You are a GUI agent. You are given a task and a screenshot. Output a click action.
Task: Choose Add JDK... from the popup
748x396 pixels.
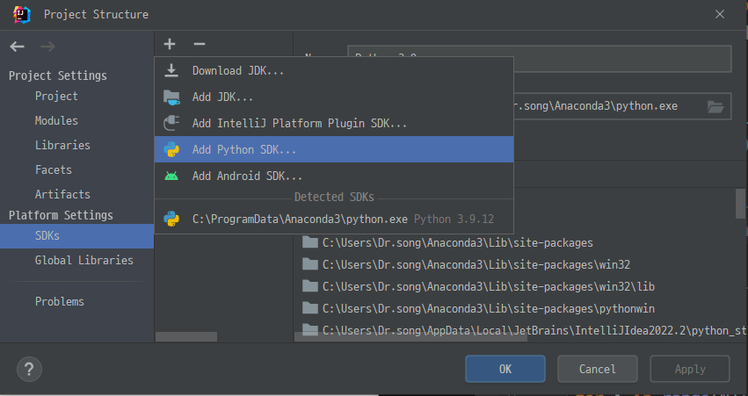click(334, 97)
